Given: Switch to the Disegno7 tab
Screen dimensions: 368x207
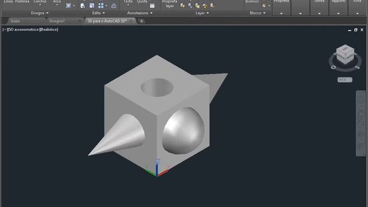Looking at the screenshot, I should [x=57, y=21].
